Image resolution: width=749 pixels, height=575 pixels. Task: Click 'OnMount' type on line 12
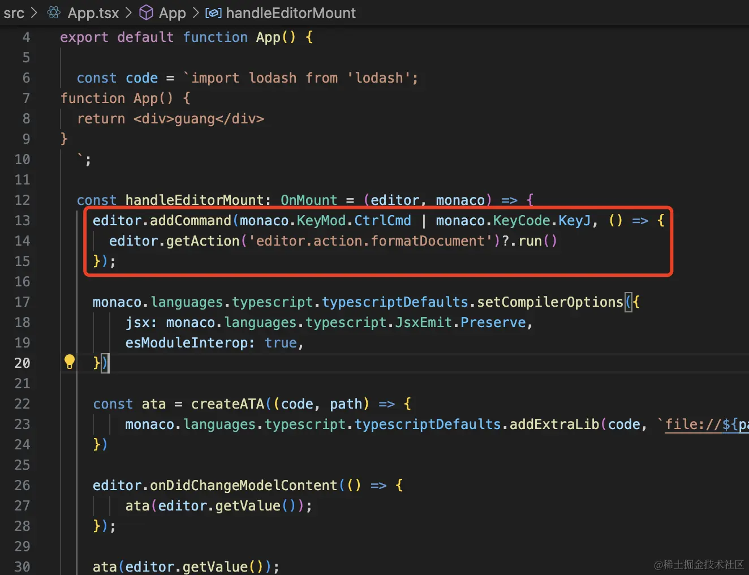tap(309, 200)
